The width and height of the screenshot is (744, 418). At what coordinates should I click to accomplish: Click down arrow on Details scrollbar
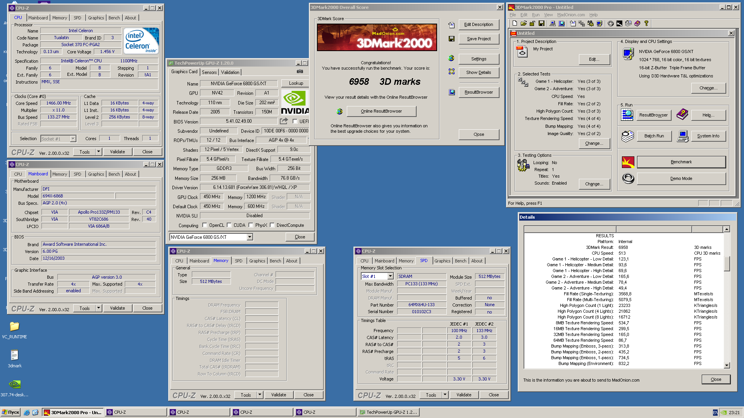[x=727, y=365]
